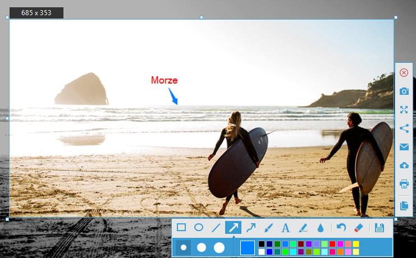The image size is (416, 258).
Task: Select the Rectangle drawing tool
Action: pos(181,228)
